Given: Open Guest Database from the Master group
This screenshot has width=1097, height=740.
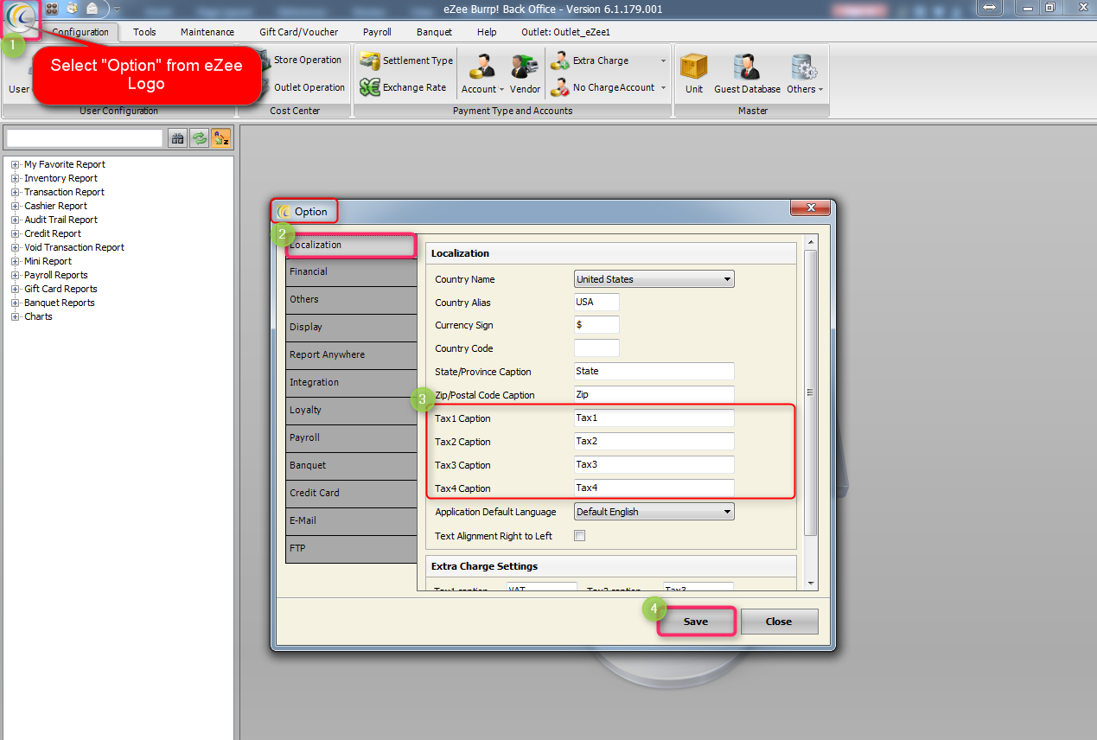Looking at the screenshot, I should click(747, 74).
